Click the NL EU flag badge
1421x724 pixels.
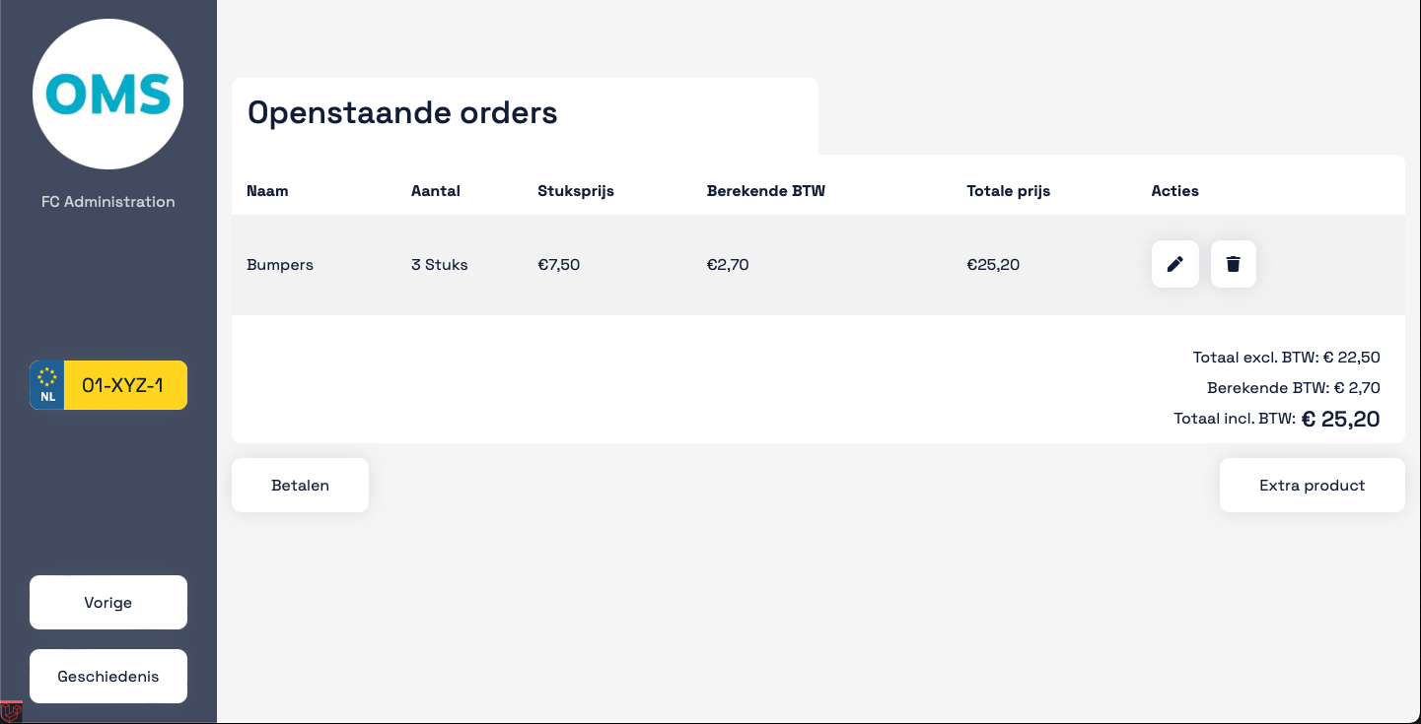[x=47, y=385]
